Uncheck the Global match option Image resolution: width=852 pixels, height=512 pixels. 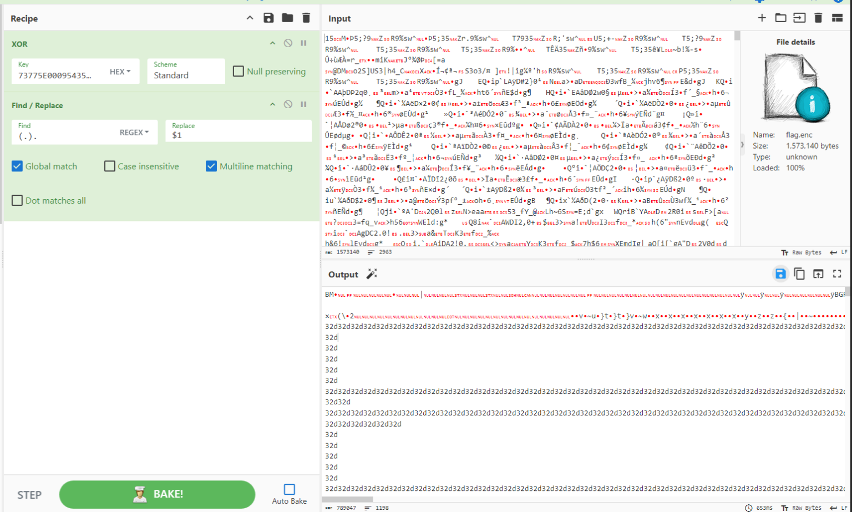coord(17,166)
